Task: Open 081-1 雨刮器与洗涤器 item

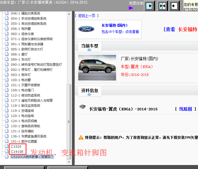Action: click(27, 44)
